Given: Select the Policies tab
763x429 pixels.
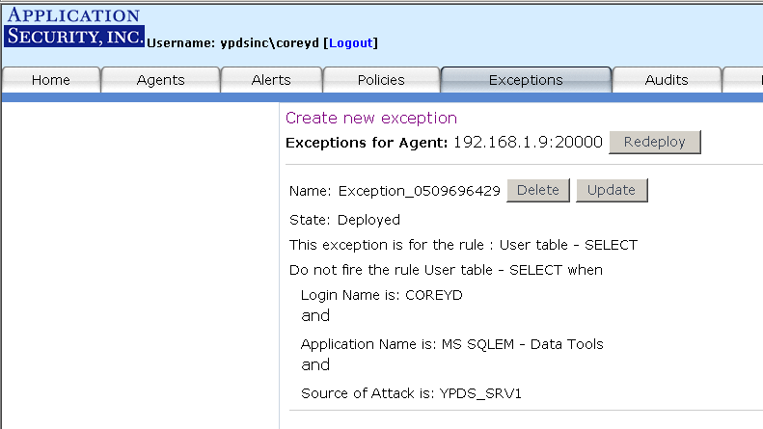Looking at the screenshot, I should pyautogui.click(x=381, y=80).
